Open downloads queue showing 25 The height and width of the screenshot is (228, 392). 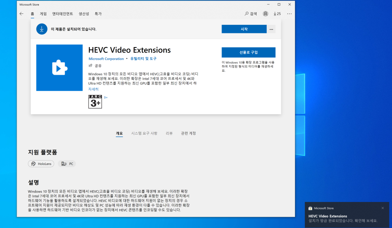pyautogui.click(x=277, y=14)
